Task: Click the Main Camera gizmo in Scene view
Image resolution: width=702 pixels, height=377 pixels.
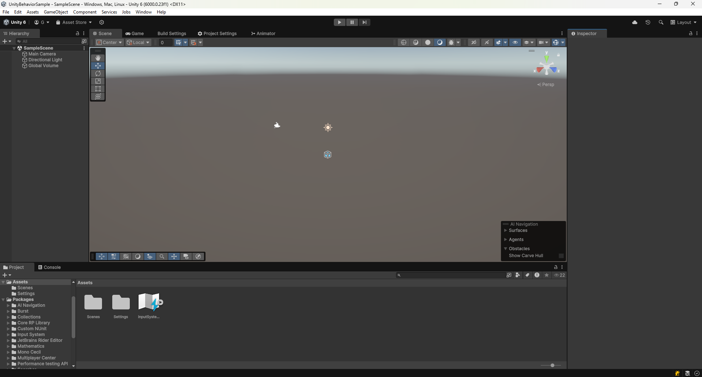Action: 277,125
